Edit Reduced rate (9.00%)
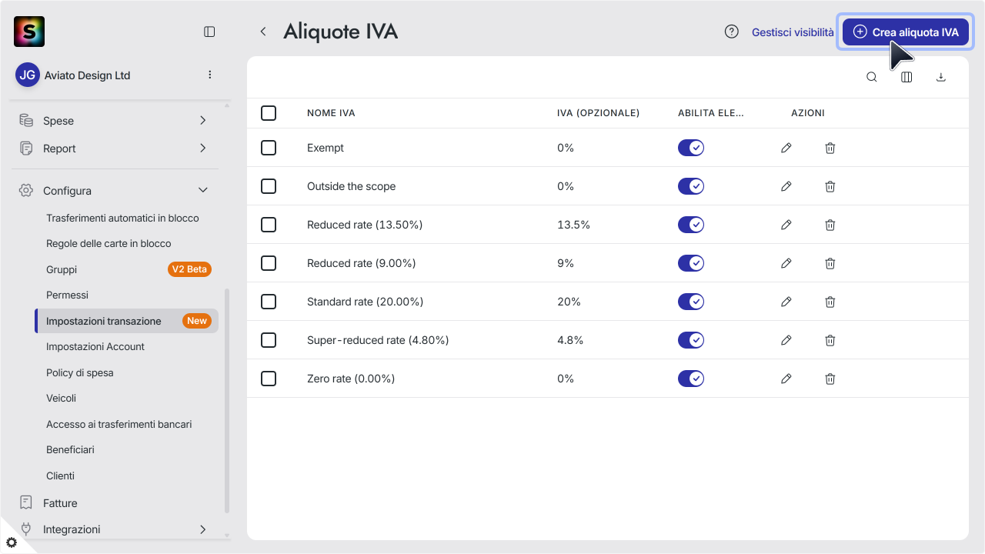 pyautogui.click(x=786, y=263)
